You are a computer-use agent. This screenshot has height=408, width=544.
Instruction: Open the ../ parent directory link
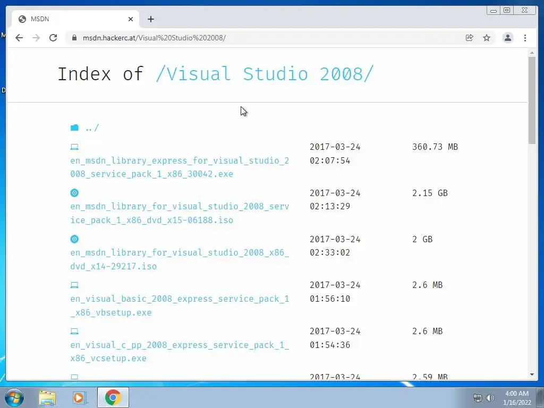[x=92, y=128]
